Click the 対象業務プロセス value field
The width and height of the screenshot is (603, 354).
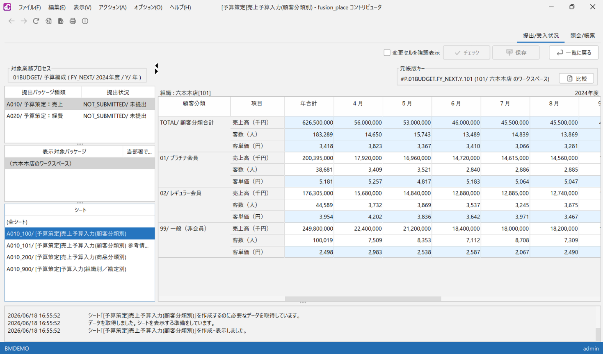pos(77,77)
